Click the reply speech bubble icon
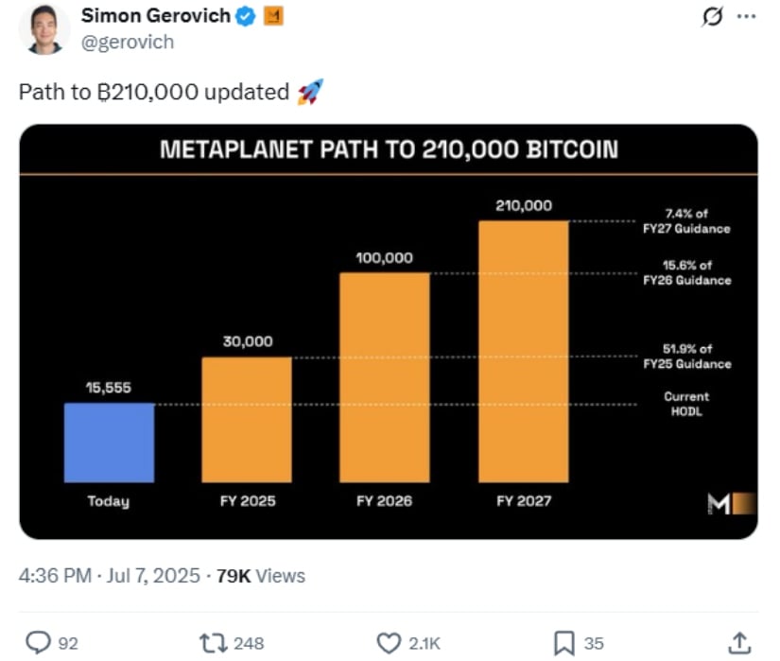The width and height of the screenshot is (780, 661). [39, 642]
